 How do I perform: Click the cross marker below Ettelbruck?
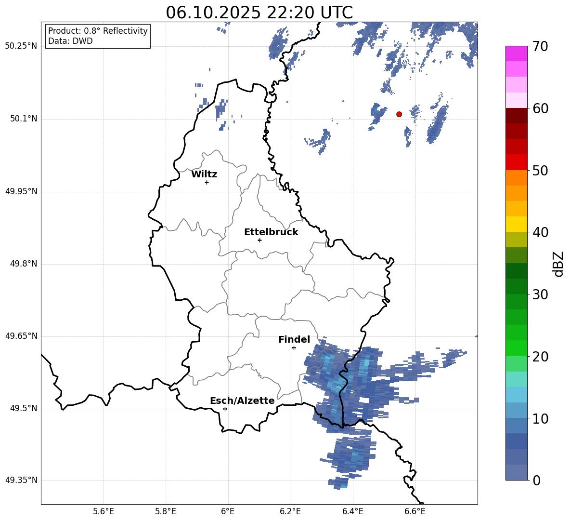[259, 240]
